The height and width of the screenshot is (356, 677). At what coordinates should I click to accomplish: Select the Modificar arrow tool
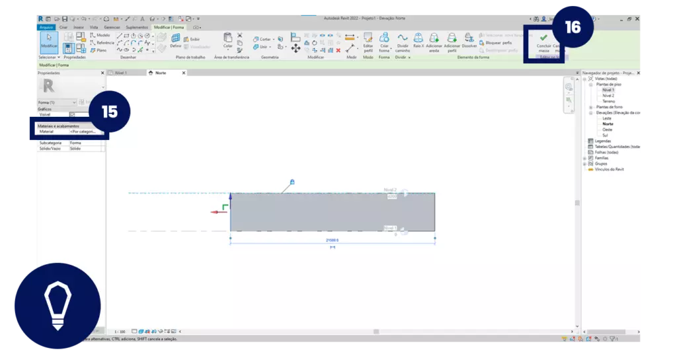pos(49,42)
